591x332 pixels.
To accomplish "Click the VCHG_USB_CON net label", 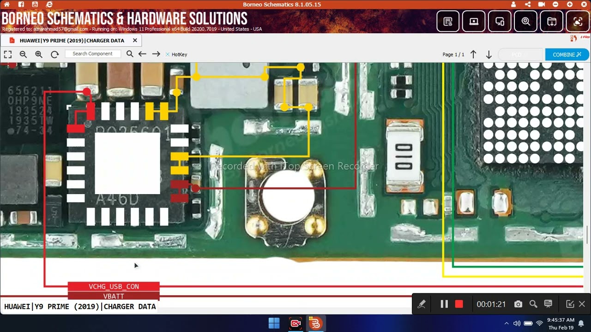I will pos(114,286).
